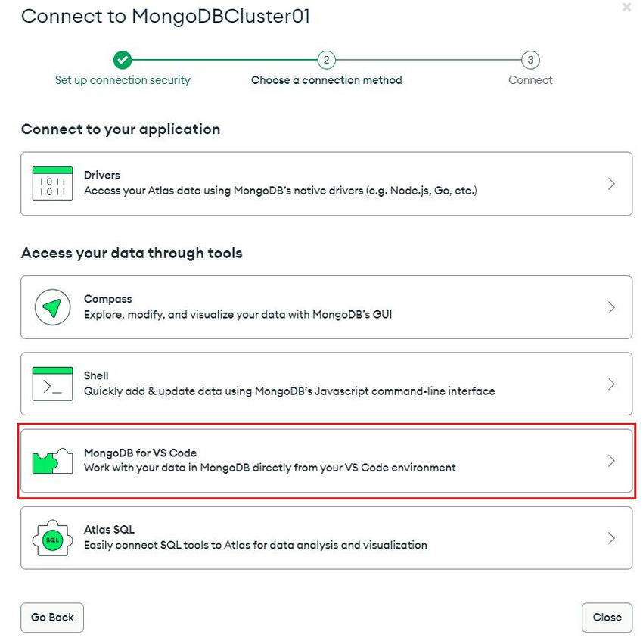The width and height of the screenshot is (643, 641).
Task: Click the Compass navigation arrow icon
Action: (x=52, y=307)
